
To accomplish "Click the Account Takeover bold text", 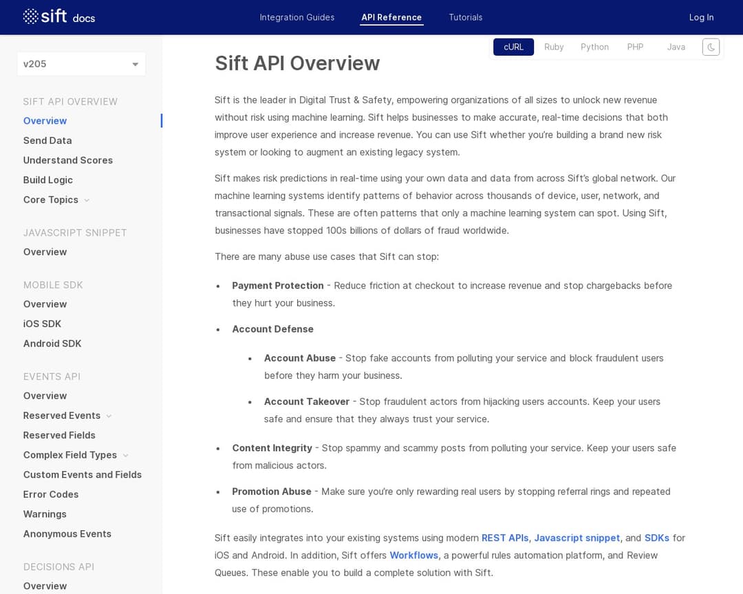I will point(307,401).
